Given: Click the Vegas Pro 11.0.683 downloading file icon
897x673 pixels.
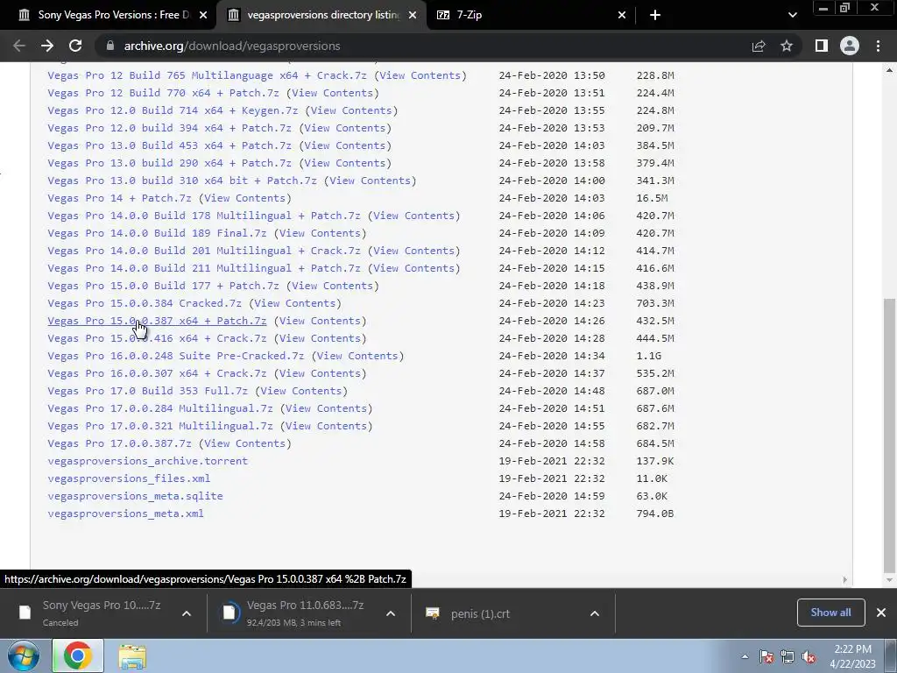Looking at the screenshot, I should (230, 613).
